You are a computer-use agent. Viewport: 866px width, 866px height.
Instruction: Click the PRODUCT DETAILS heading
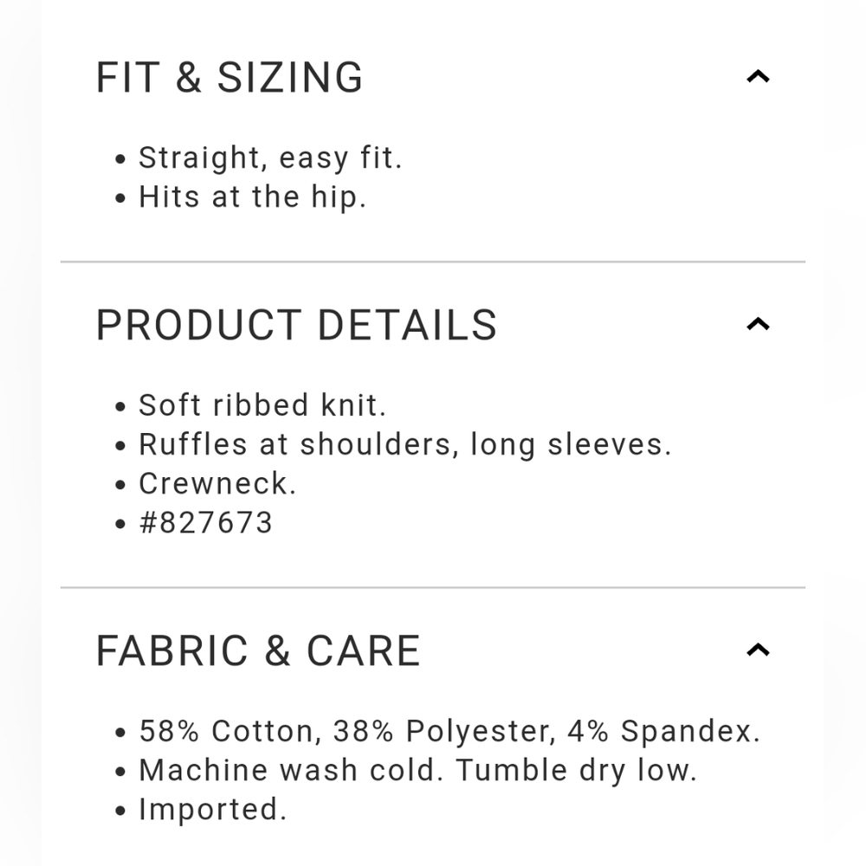point(296,326)
